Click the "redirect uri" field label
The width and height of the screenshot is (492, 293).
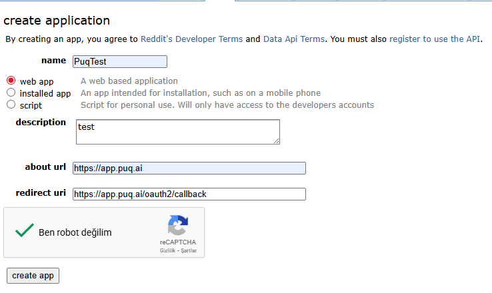tap(41, 193)
